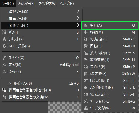This screenshot has height=113, width=139.
Task: Select パス(H) paths tool entry
Action: tap(41, 32)
